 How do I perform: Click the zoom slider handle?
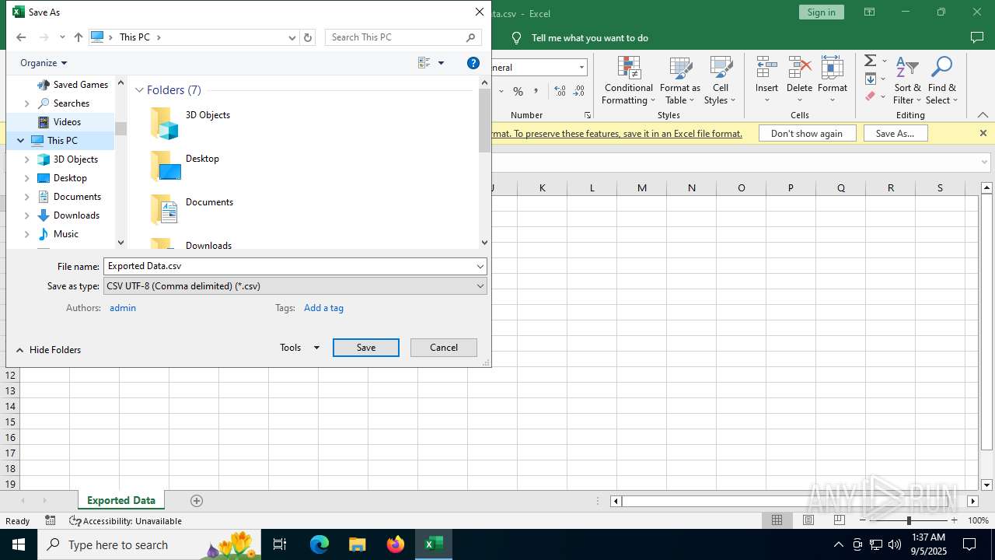pos(909,520)
